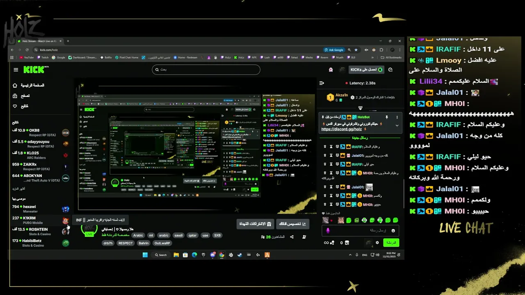Open the Kick hamburger sidebar menu
The image size is (525, 295).
click(x=16, y=70)
